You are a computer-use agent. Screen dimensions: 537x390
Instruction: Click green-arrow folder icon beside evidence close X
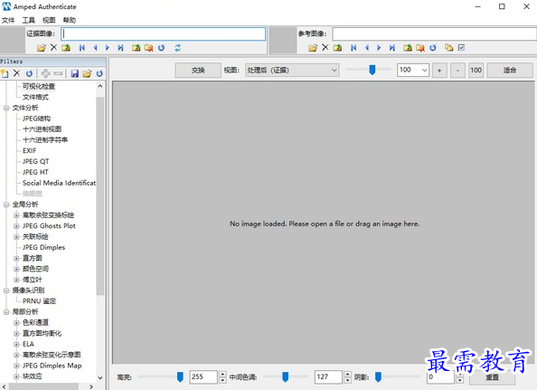point(66,48)
